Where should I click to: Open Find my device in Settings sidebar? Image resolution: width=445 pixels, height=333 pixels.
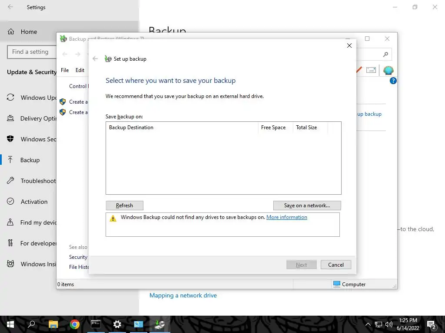(28, 222)
